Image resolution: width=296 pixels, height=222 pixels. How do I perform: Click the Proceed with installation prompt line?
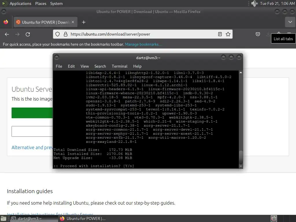coord(94,166)
